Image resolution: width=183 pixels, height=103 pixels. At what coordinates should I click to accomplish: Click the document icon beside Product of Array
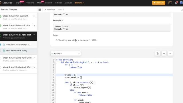[4, 45]
